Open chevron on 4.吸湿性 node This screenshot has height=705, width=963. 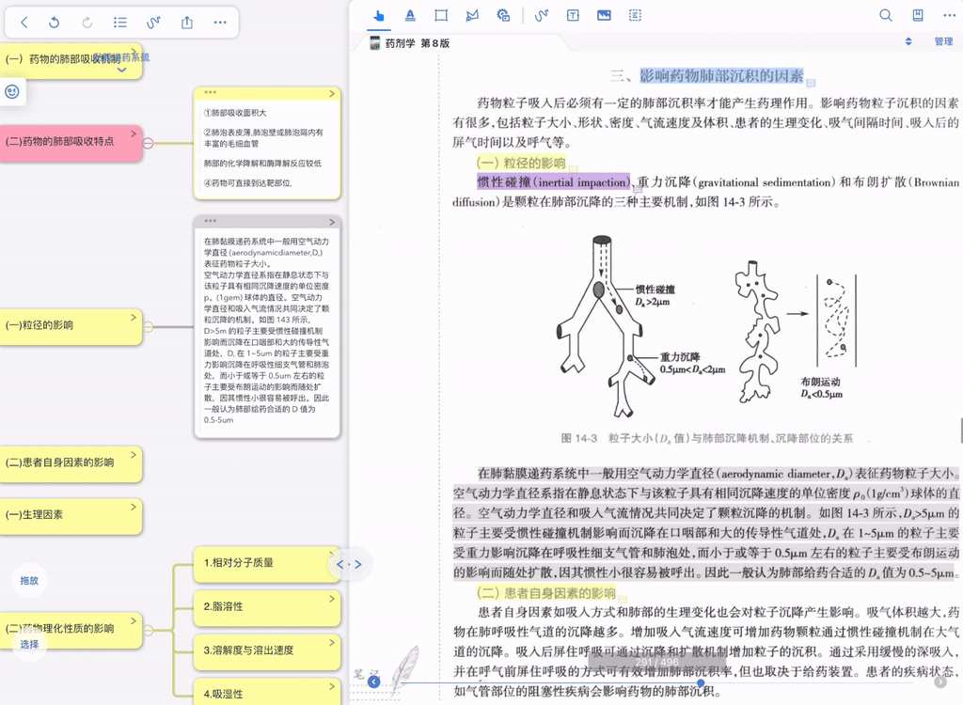point(332,686)
